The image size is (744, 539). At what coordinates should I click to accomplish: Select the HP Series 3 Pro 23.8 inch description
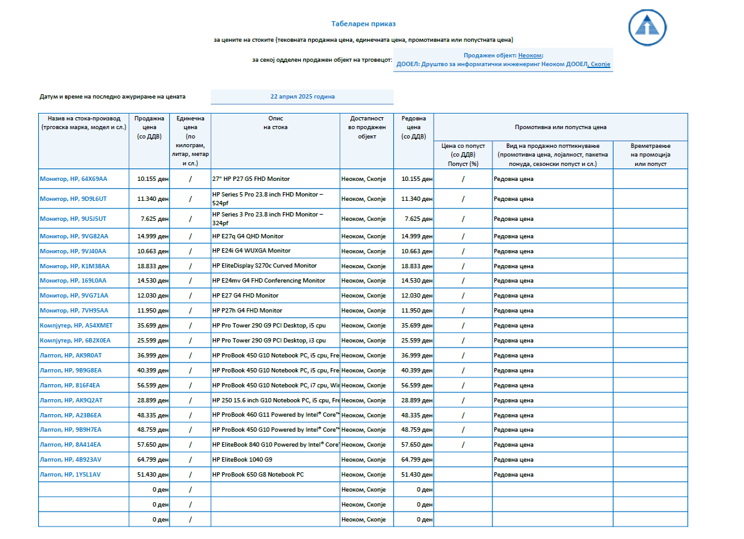pyautogui.click(x=275, y=218)
